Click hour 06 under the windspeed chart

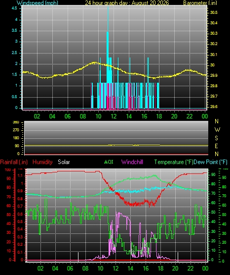tap(68, 116)
